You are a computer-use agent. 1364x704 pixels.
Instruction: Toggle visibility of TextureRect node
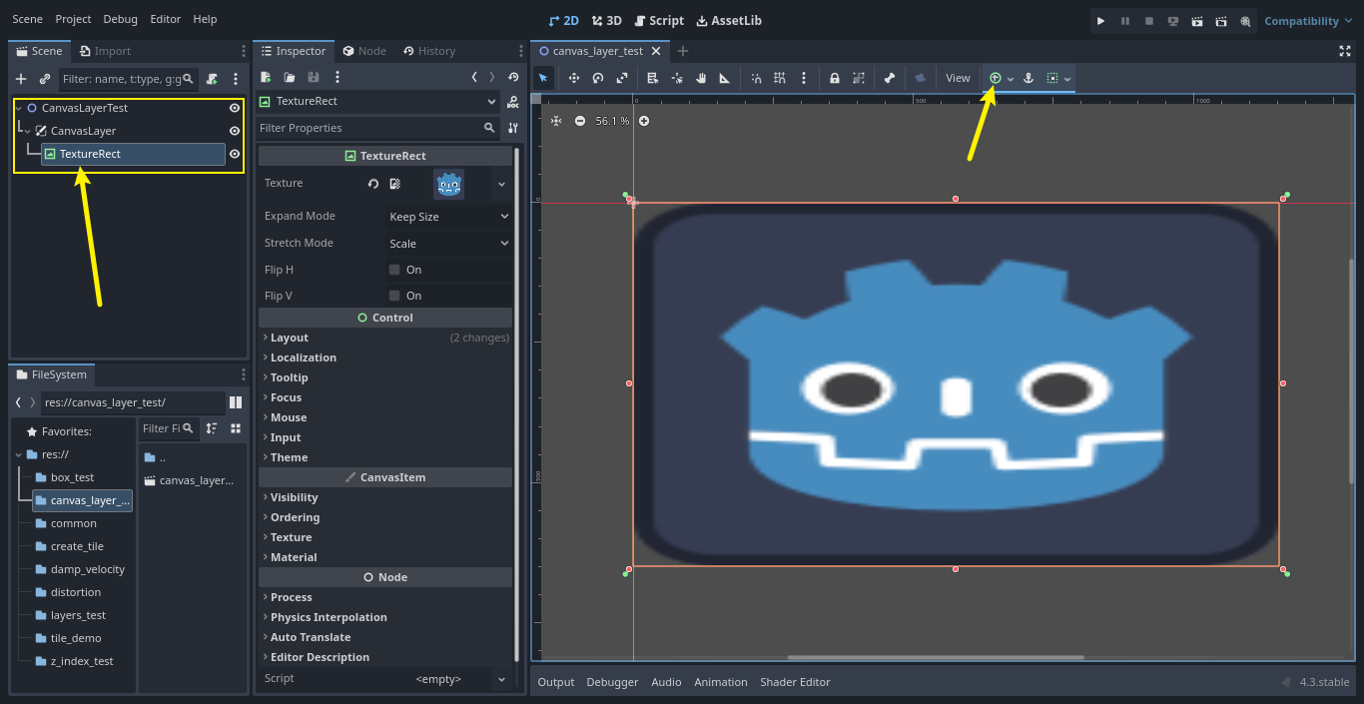pyautogui.click(x=235, y=154)
